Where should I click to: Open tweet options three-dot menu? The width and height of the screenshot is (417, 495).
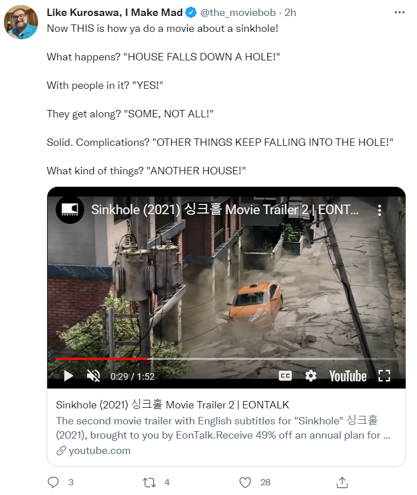coord(399,13)
